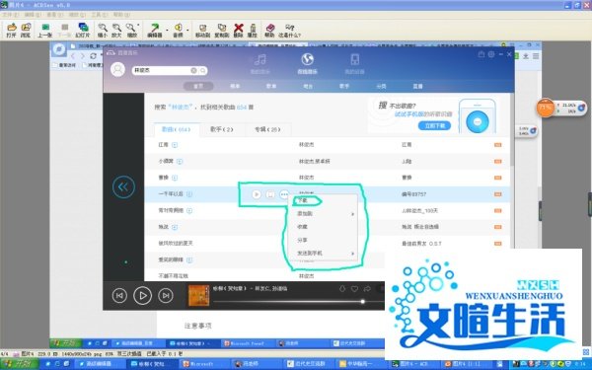Click the icon left of the heart in the player bar
The height and width of the screenshot is (370, 592).
point(342,289)
